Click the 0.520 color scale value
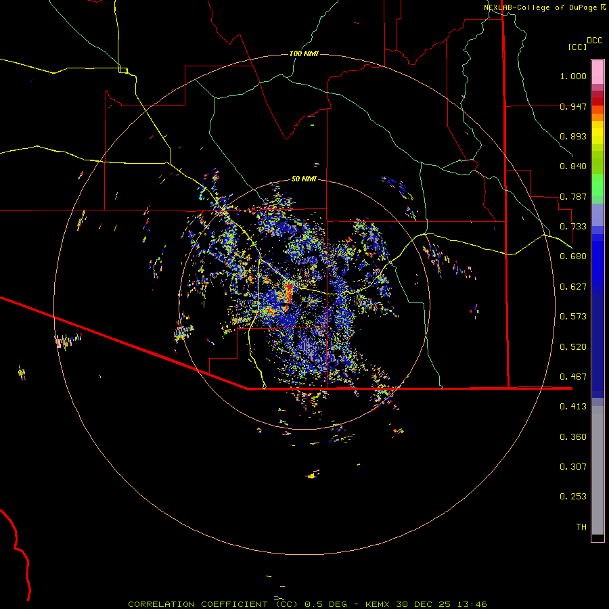 [573, 347]
